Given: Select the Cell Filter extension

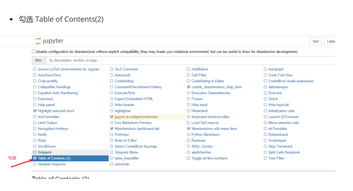Looking at the screenshot, I should click(199, 75).
